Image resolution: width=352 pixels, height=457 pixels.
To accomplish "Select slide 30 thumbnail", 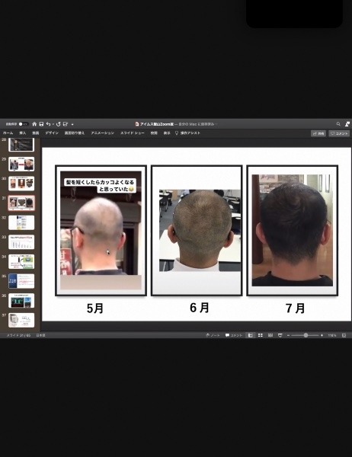I will coord(21,184).
